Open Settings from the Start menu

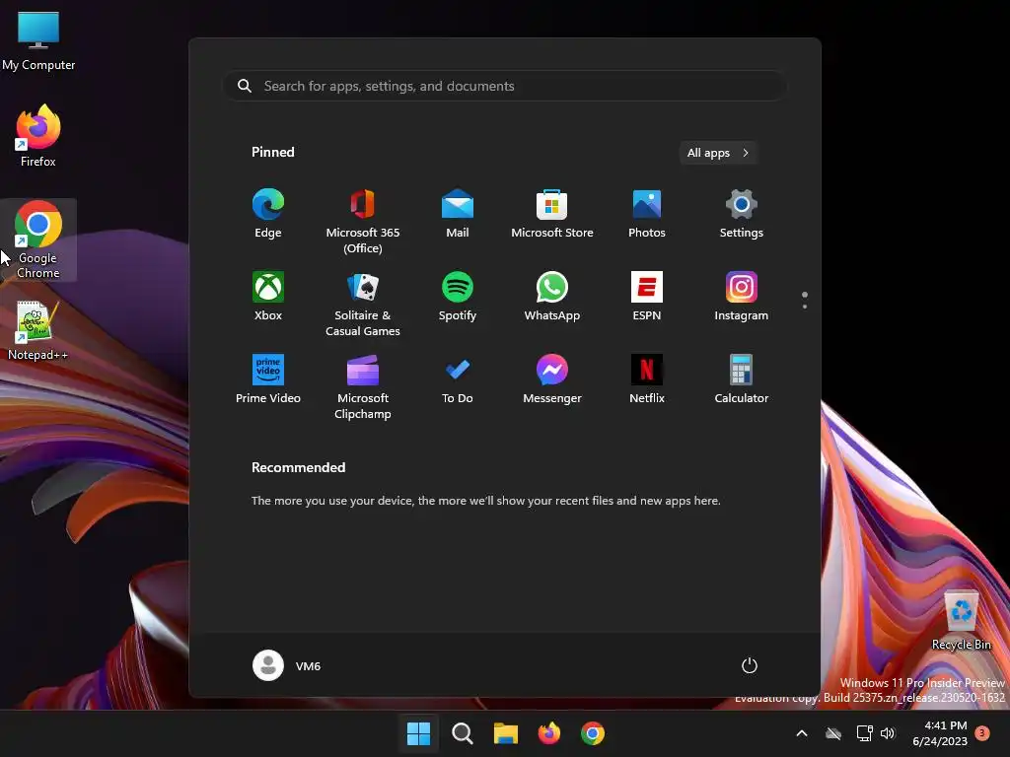(x=742, y=214)
